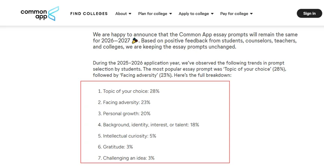Expand the About dropdown arrow
Screen dimensions: 324x166
pos(130,14)
